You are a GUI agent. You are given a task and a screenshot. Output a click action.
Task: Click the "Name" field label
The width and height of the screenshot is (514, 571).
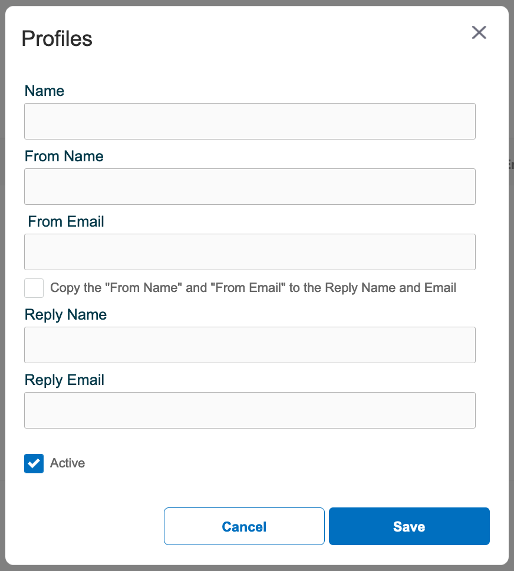tap(44, 91)
